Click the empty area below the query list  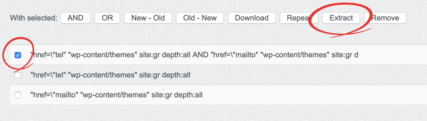pyautogui.click(x=213, y=113)
